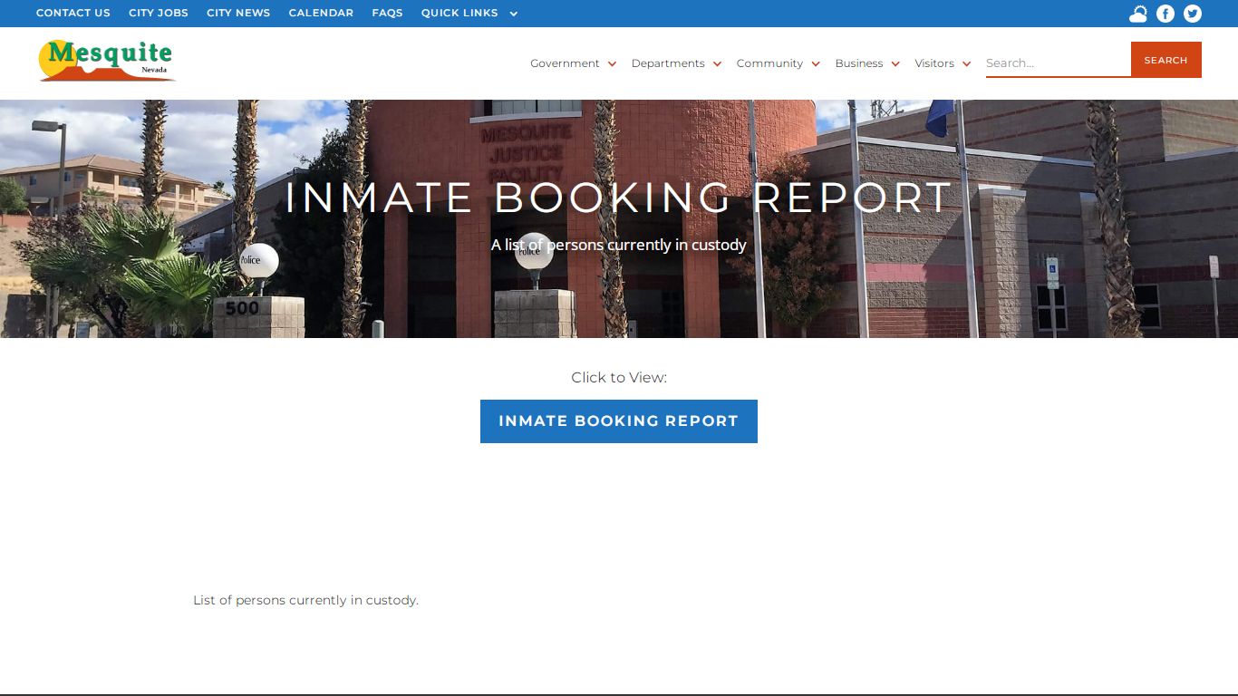Expand Quick Links chevron arrow

point(514,14)
